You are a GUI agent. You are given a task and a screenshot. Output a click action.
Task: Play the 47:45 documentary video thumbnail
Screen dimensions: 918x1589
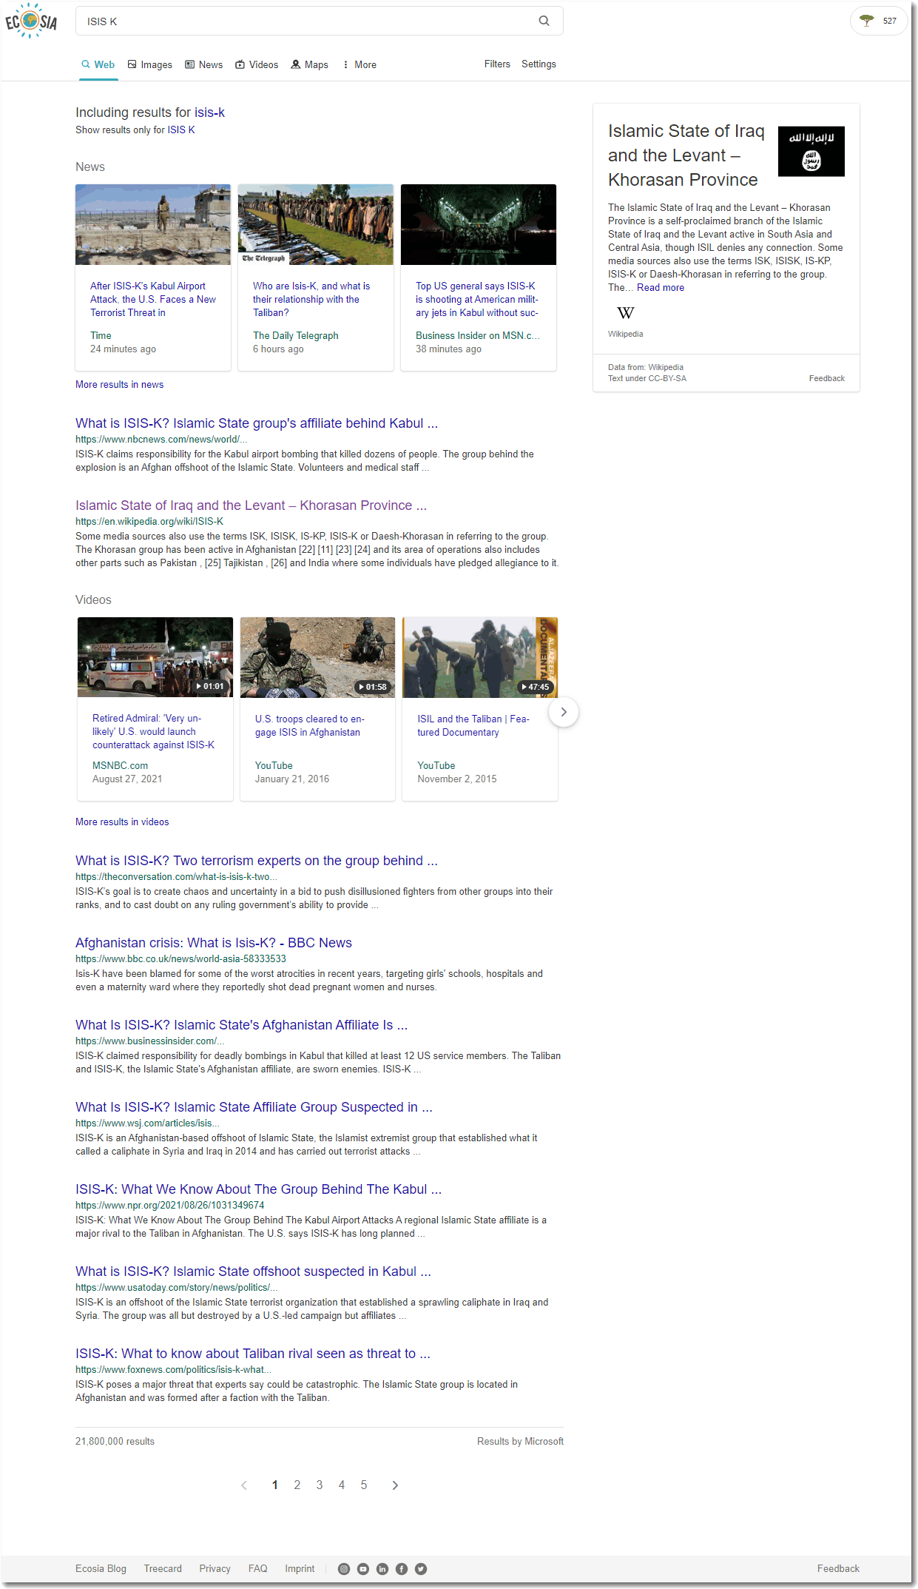(x=480, y=657)
